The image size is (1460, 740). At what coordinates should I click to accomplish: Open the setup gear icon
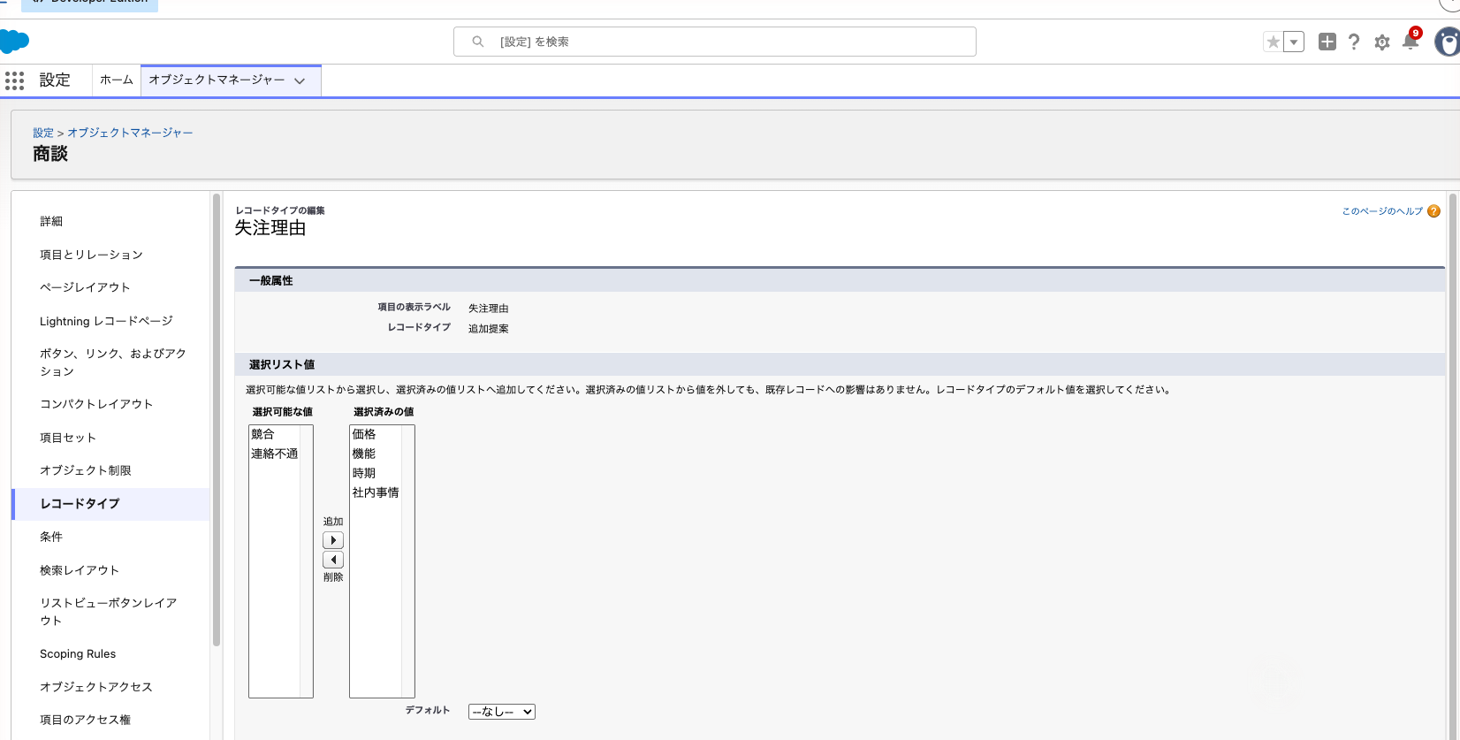[x=1382, y=42]
